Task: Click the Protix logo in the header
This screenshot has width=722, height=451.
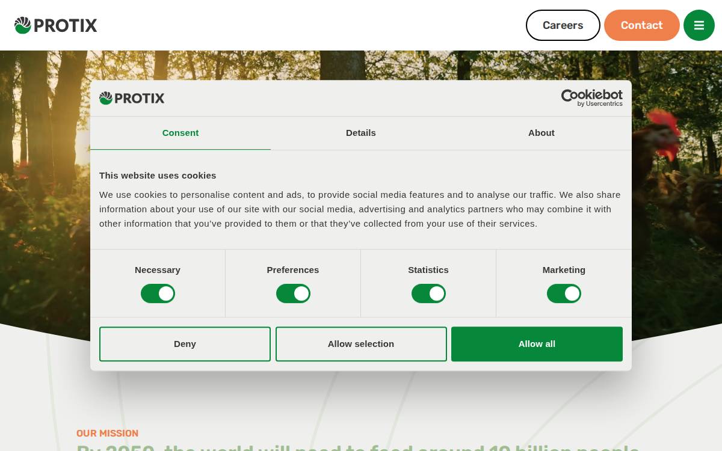Action: click(56, 25)
